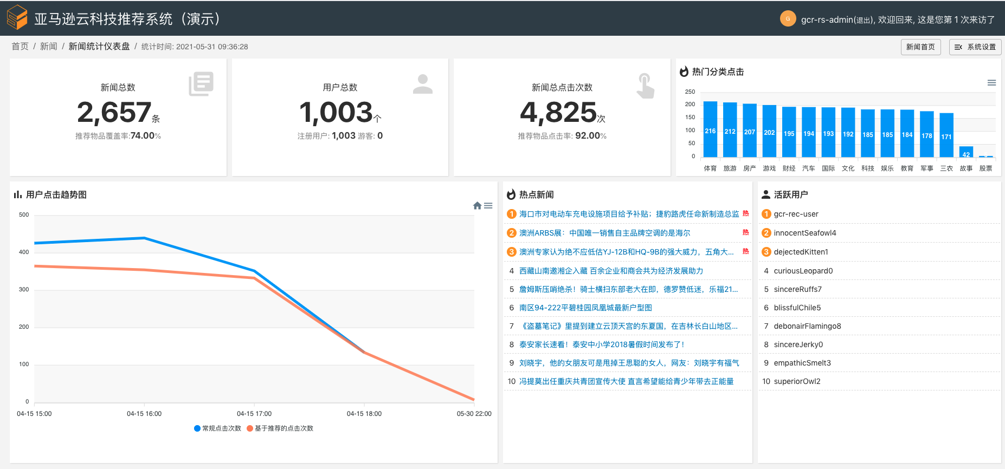Open the 系统设置 button
The width and height of the screenshot is (1005, 469).
(975, 47)
